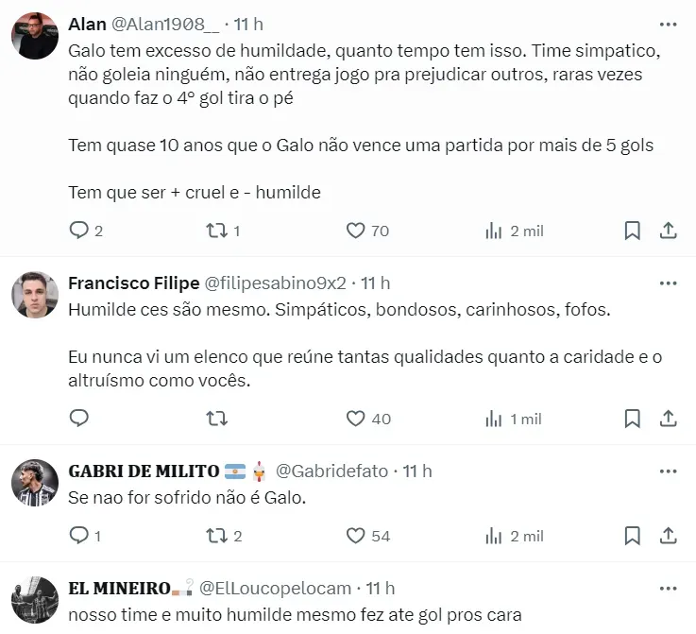The image size is (696, 634).
Task: Expand options for GABRI DE MILITO's tweet
Action: 668,471
